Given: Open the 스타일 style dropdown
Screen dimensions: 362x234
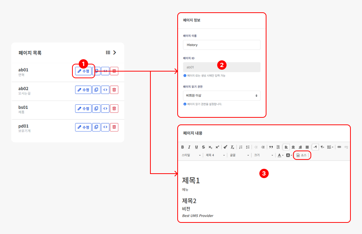Looking at the screenshot, I should click(191, 155).
